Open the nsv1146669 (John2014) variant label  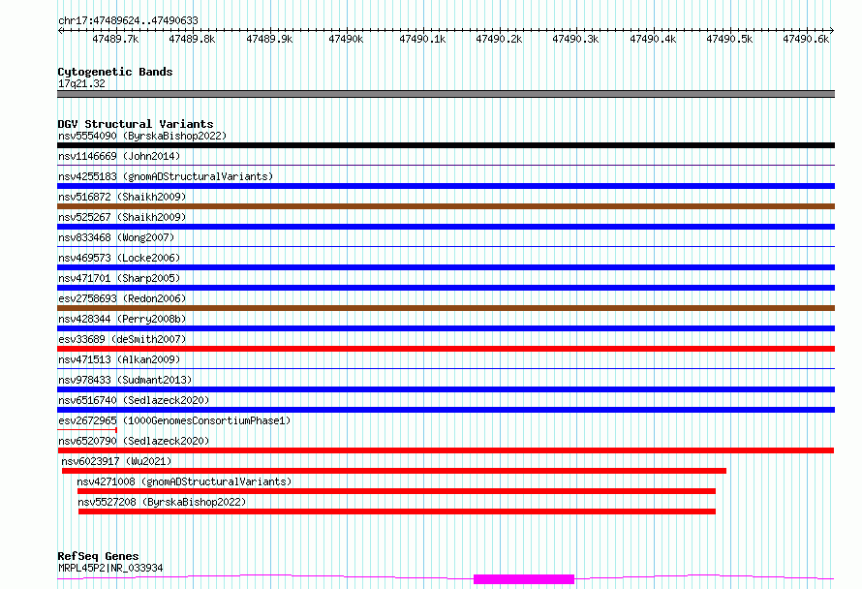119,156
